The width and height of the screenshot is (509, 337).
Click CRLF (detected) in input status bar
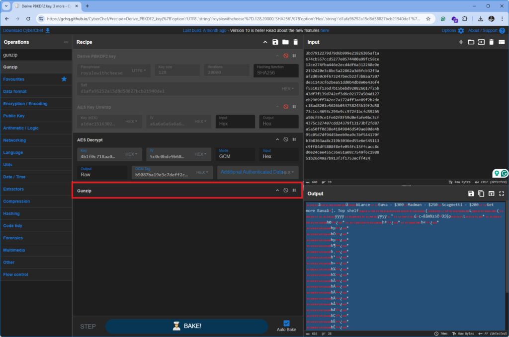pos(491,182)
